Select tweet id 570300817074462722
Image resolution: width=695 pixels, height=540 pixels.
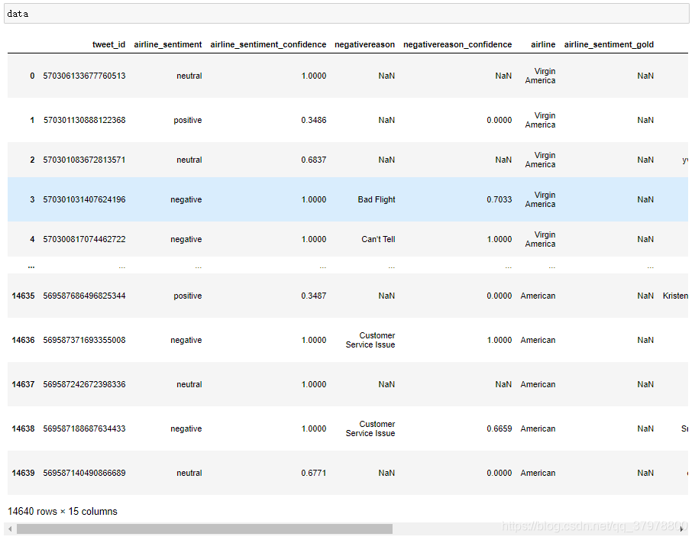84,239
